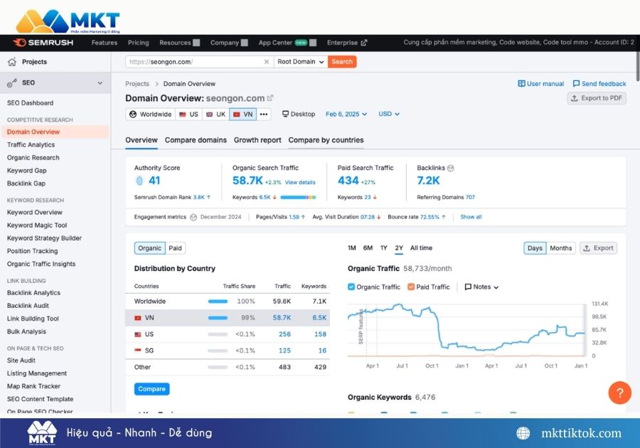This screenshot has height=448, width=640.
Task: Switch to Organic distribution toggle
Action: (150, 248)
